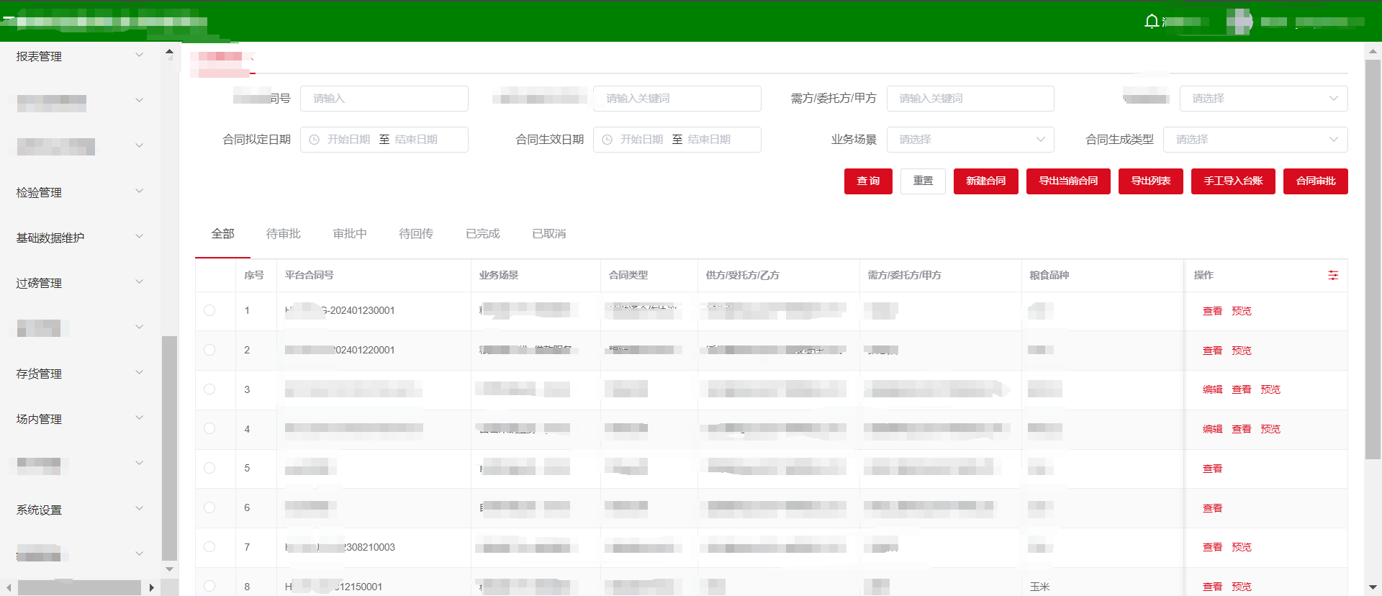
Task: Click 查看 link in row 8
Action: [1213, 587]
